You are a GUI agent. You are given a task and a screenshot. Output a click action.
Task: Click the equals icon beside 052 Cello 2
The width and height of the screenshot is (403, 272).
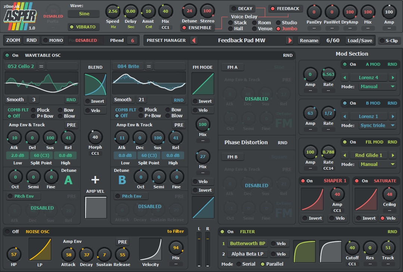41,67
